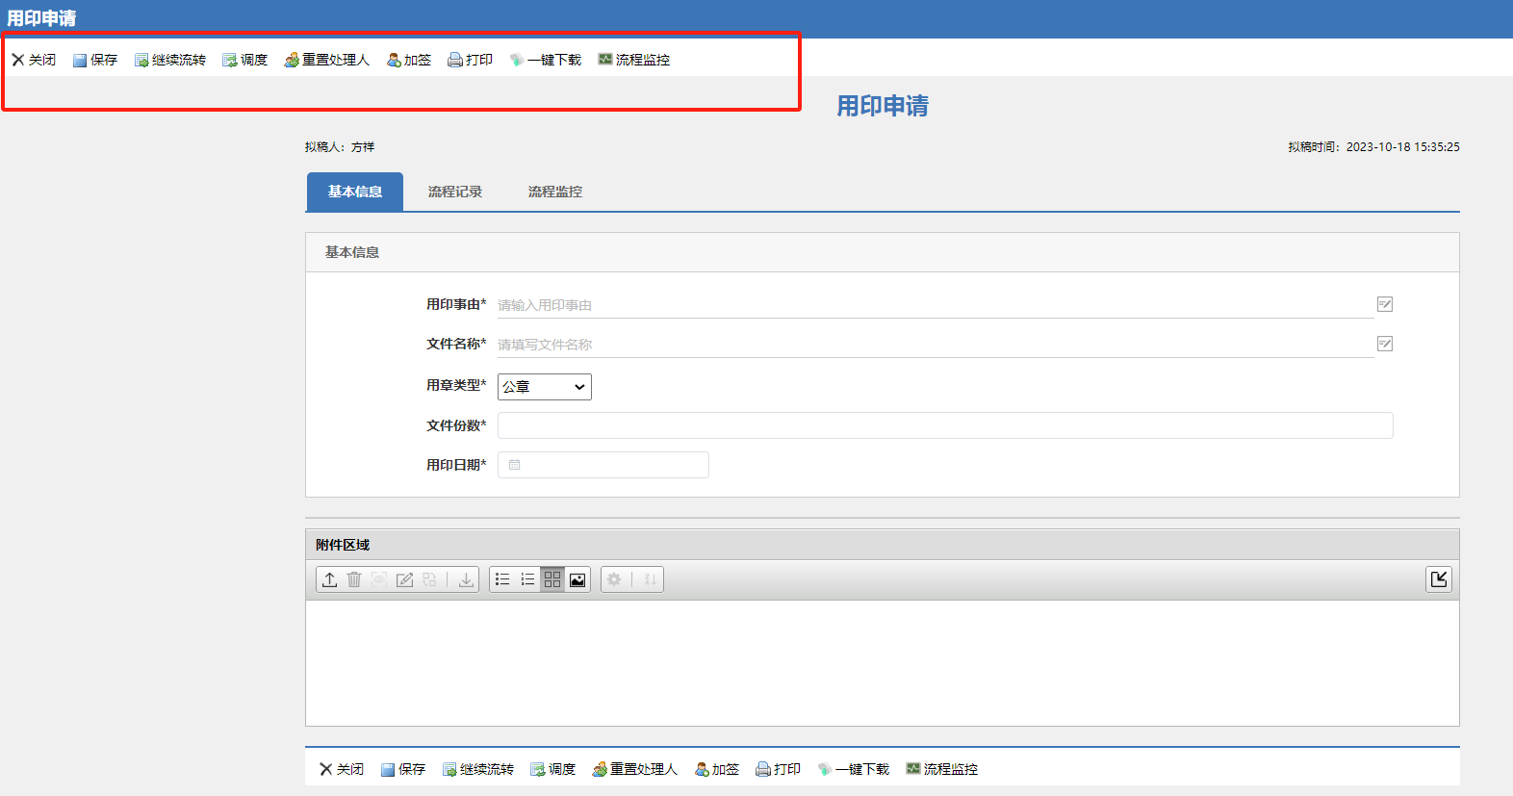Click the phrase icon beside 用印事由 field
Image resolution: width=1513 pixels, height=796 pixels.
click(1384, 304)
